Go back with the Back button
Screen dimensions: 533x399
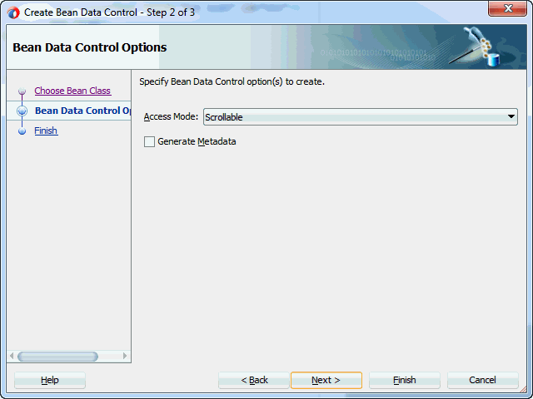254,380
